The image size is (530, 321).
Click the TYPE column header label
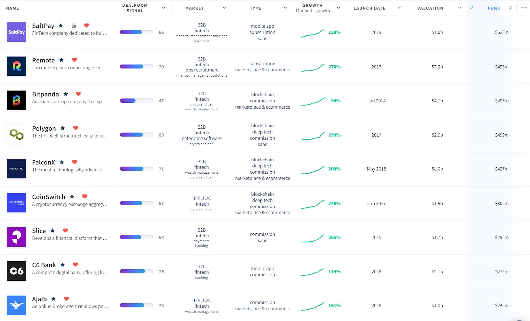click(255, 8)
